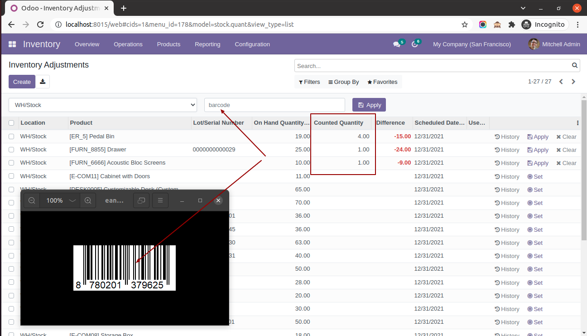Open image viewer hamburger menu

point(160,200)
